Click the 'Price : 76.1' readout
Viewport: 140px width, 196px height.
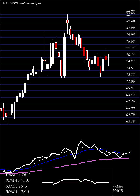coord(18,175)
